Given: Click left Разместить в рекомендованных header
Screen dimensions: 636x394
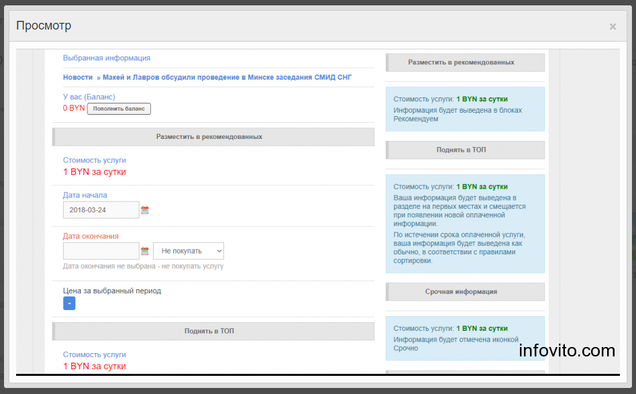Looking at the screenshot, I should pos(213,137).
